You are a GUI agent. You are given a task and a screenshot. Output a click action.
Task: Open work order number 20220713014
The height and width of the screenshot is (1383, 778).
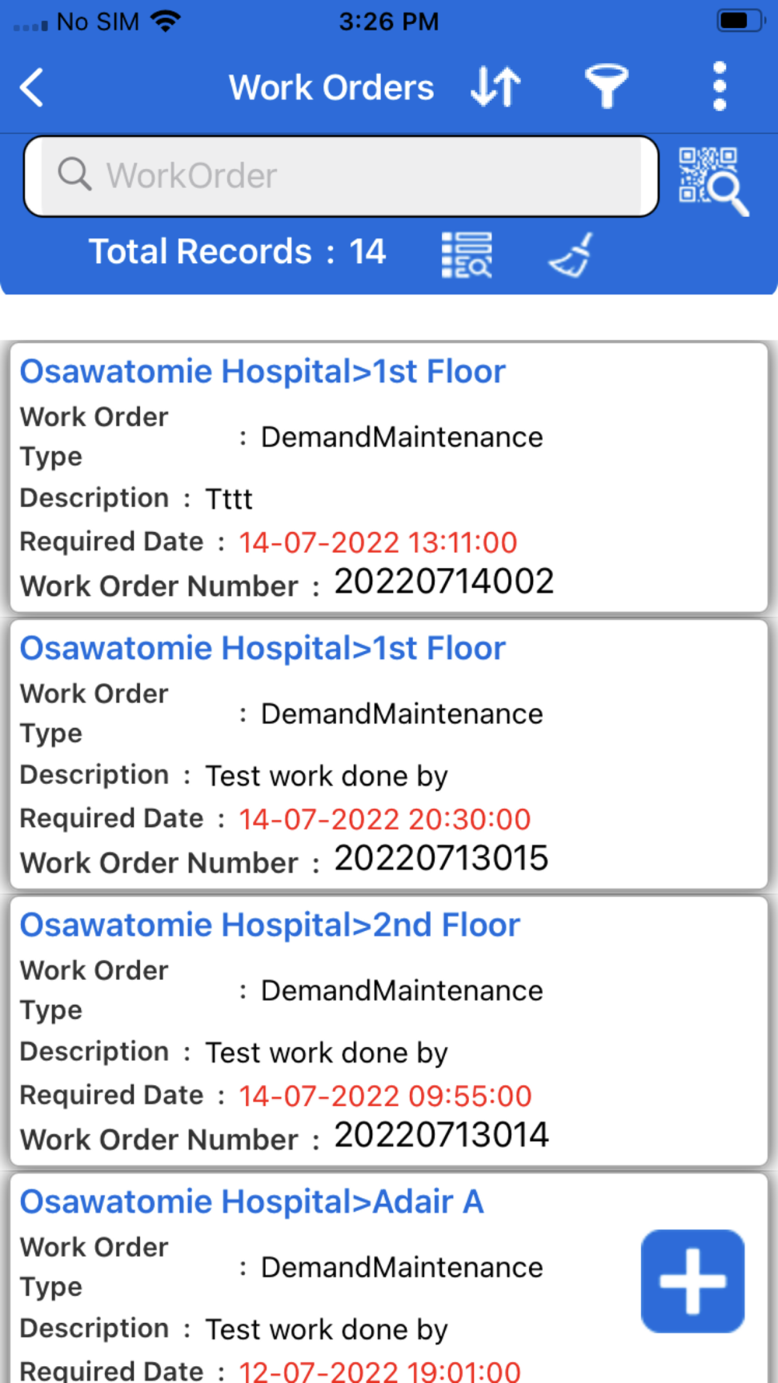(x=388, y=1031)
